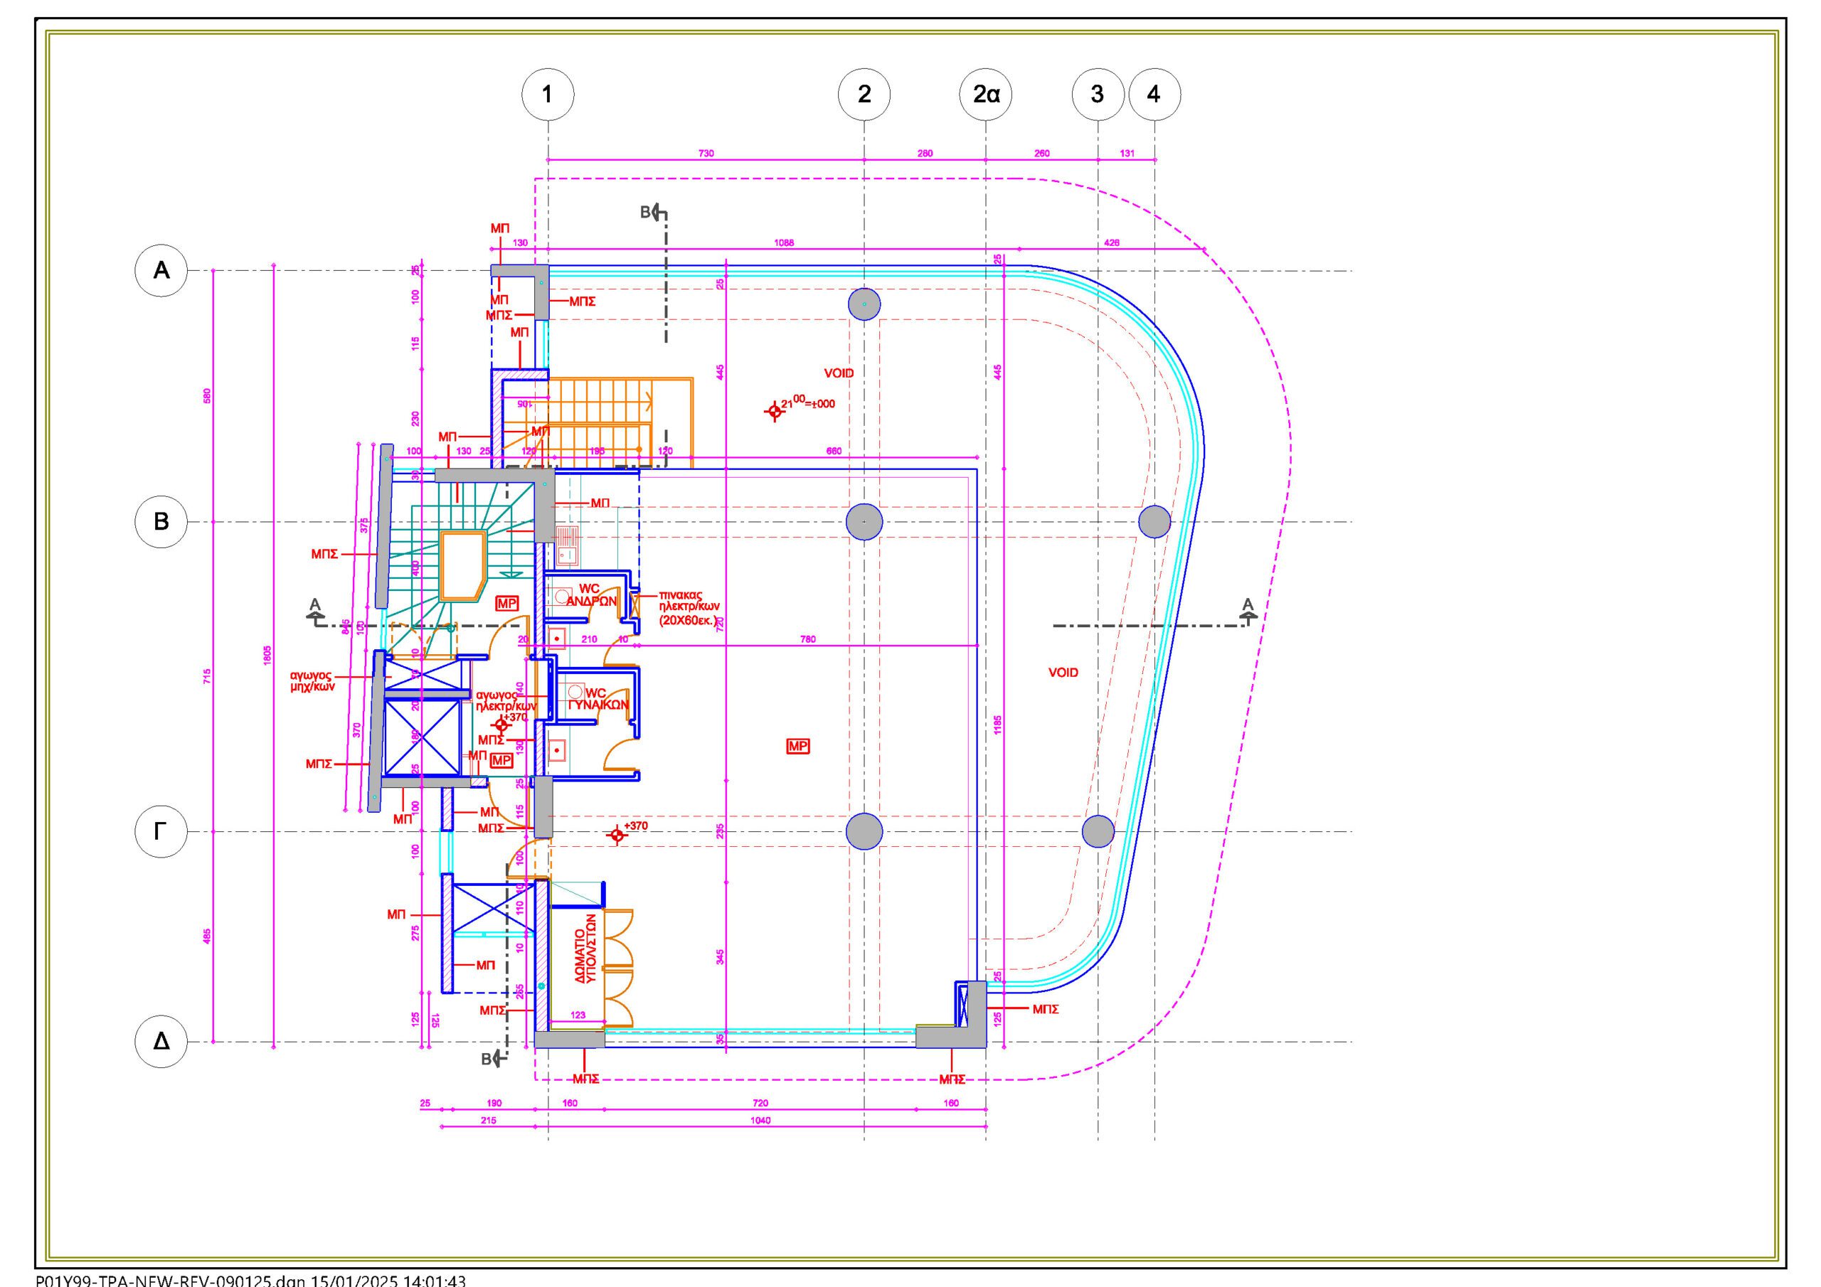The image size is (1821, 1287).
Task: Select the axis bubble Δ
Action: click(x=161, y=1040)
